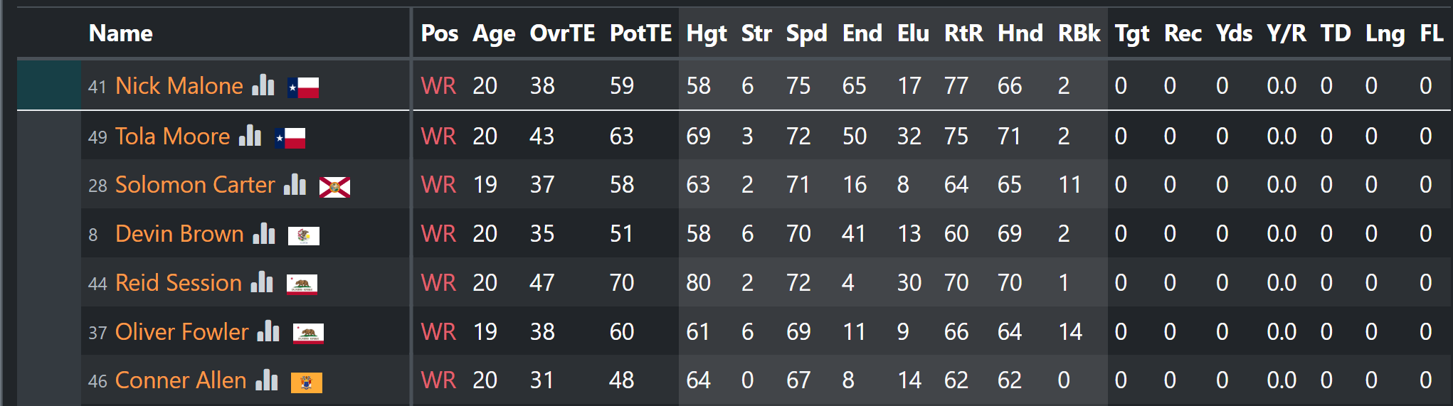Click Florida flag next to Solomon Carter

coord(334,187)
